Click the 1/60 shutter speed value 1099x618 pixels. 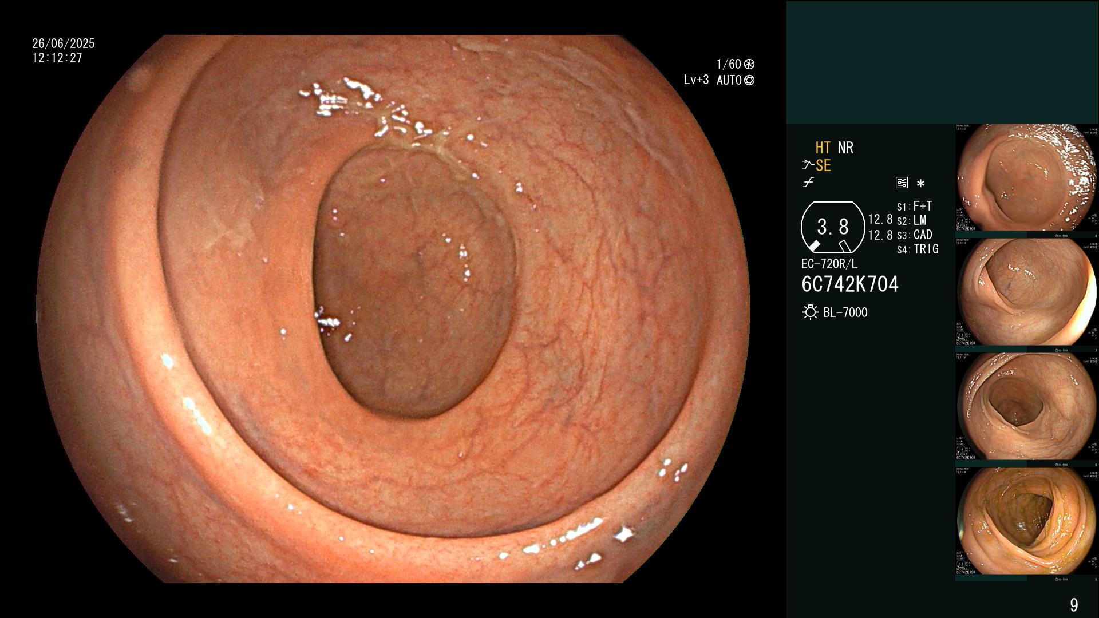tap(729, 64)
